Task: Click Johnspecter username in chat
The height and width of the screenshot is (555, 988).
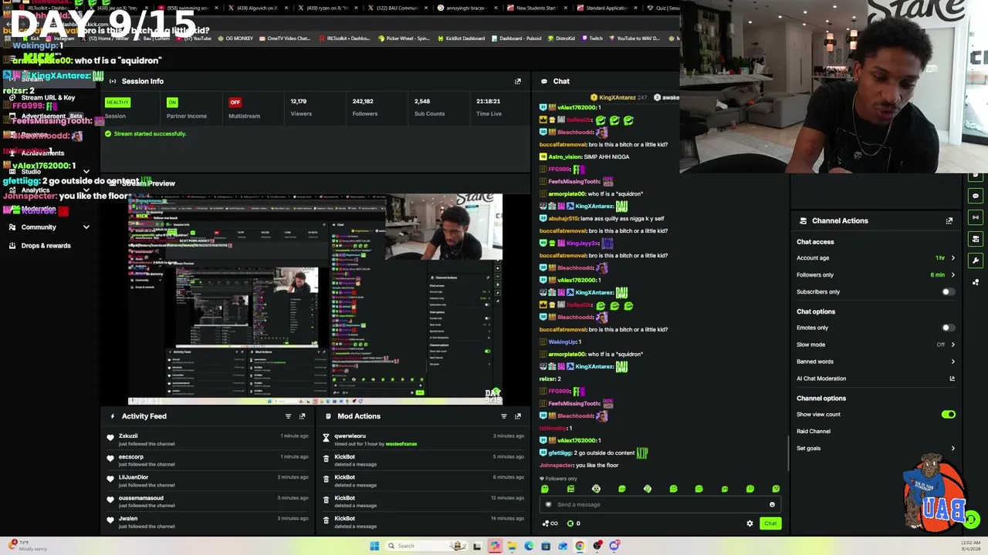Action: point(557,466)
